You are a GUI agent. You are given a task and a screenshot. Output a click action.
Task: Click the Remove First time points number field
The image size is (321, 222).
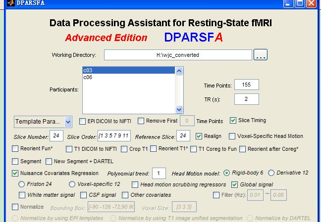pyautogui.click(x=187, y=121)
